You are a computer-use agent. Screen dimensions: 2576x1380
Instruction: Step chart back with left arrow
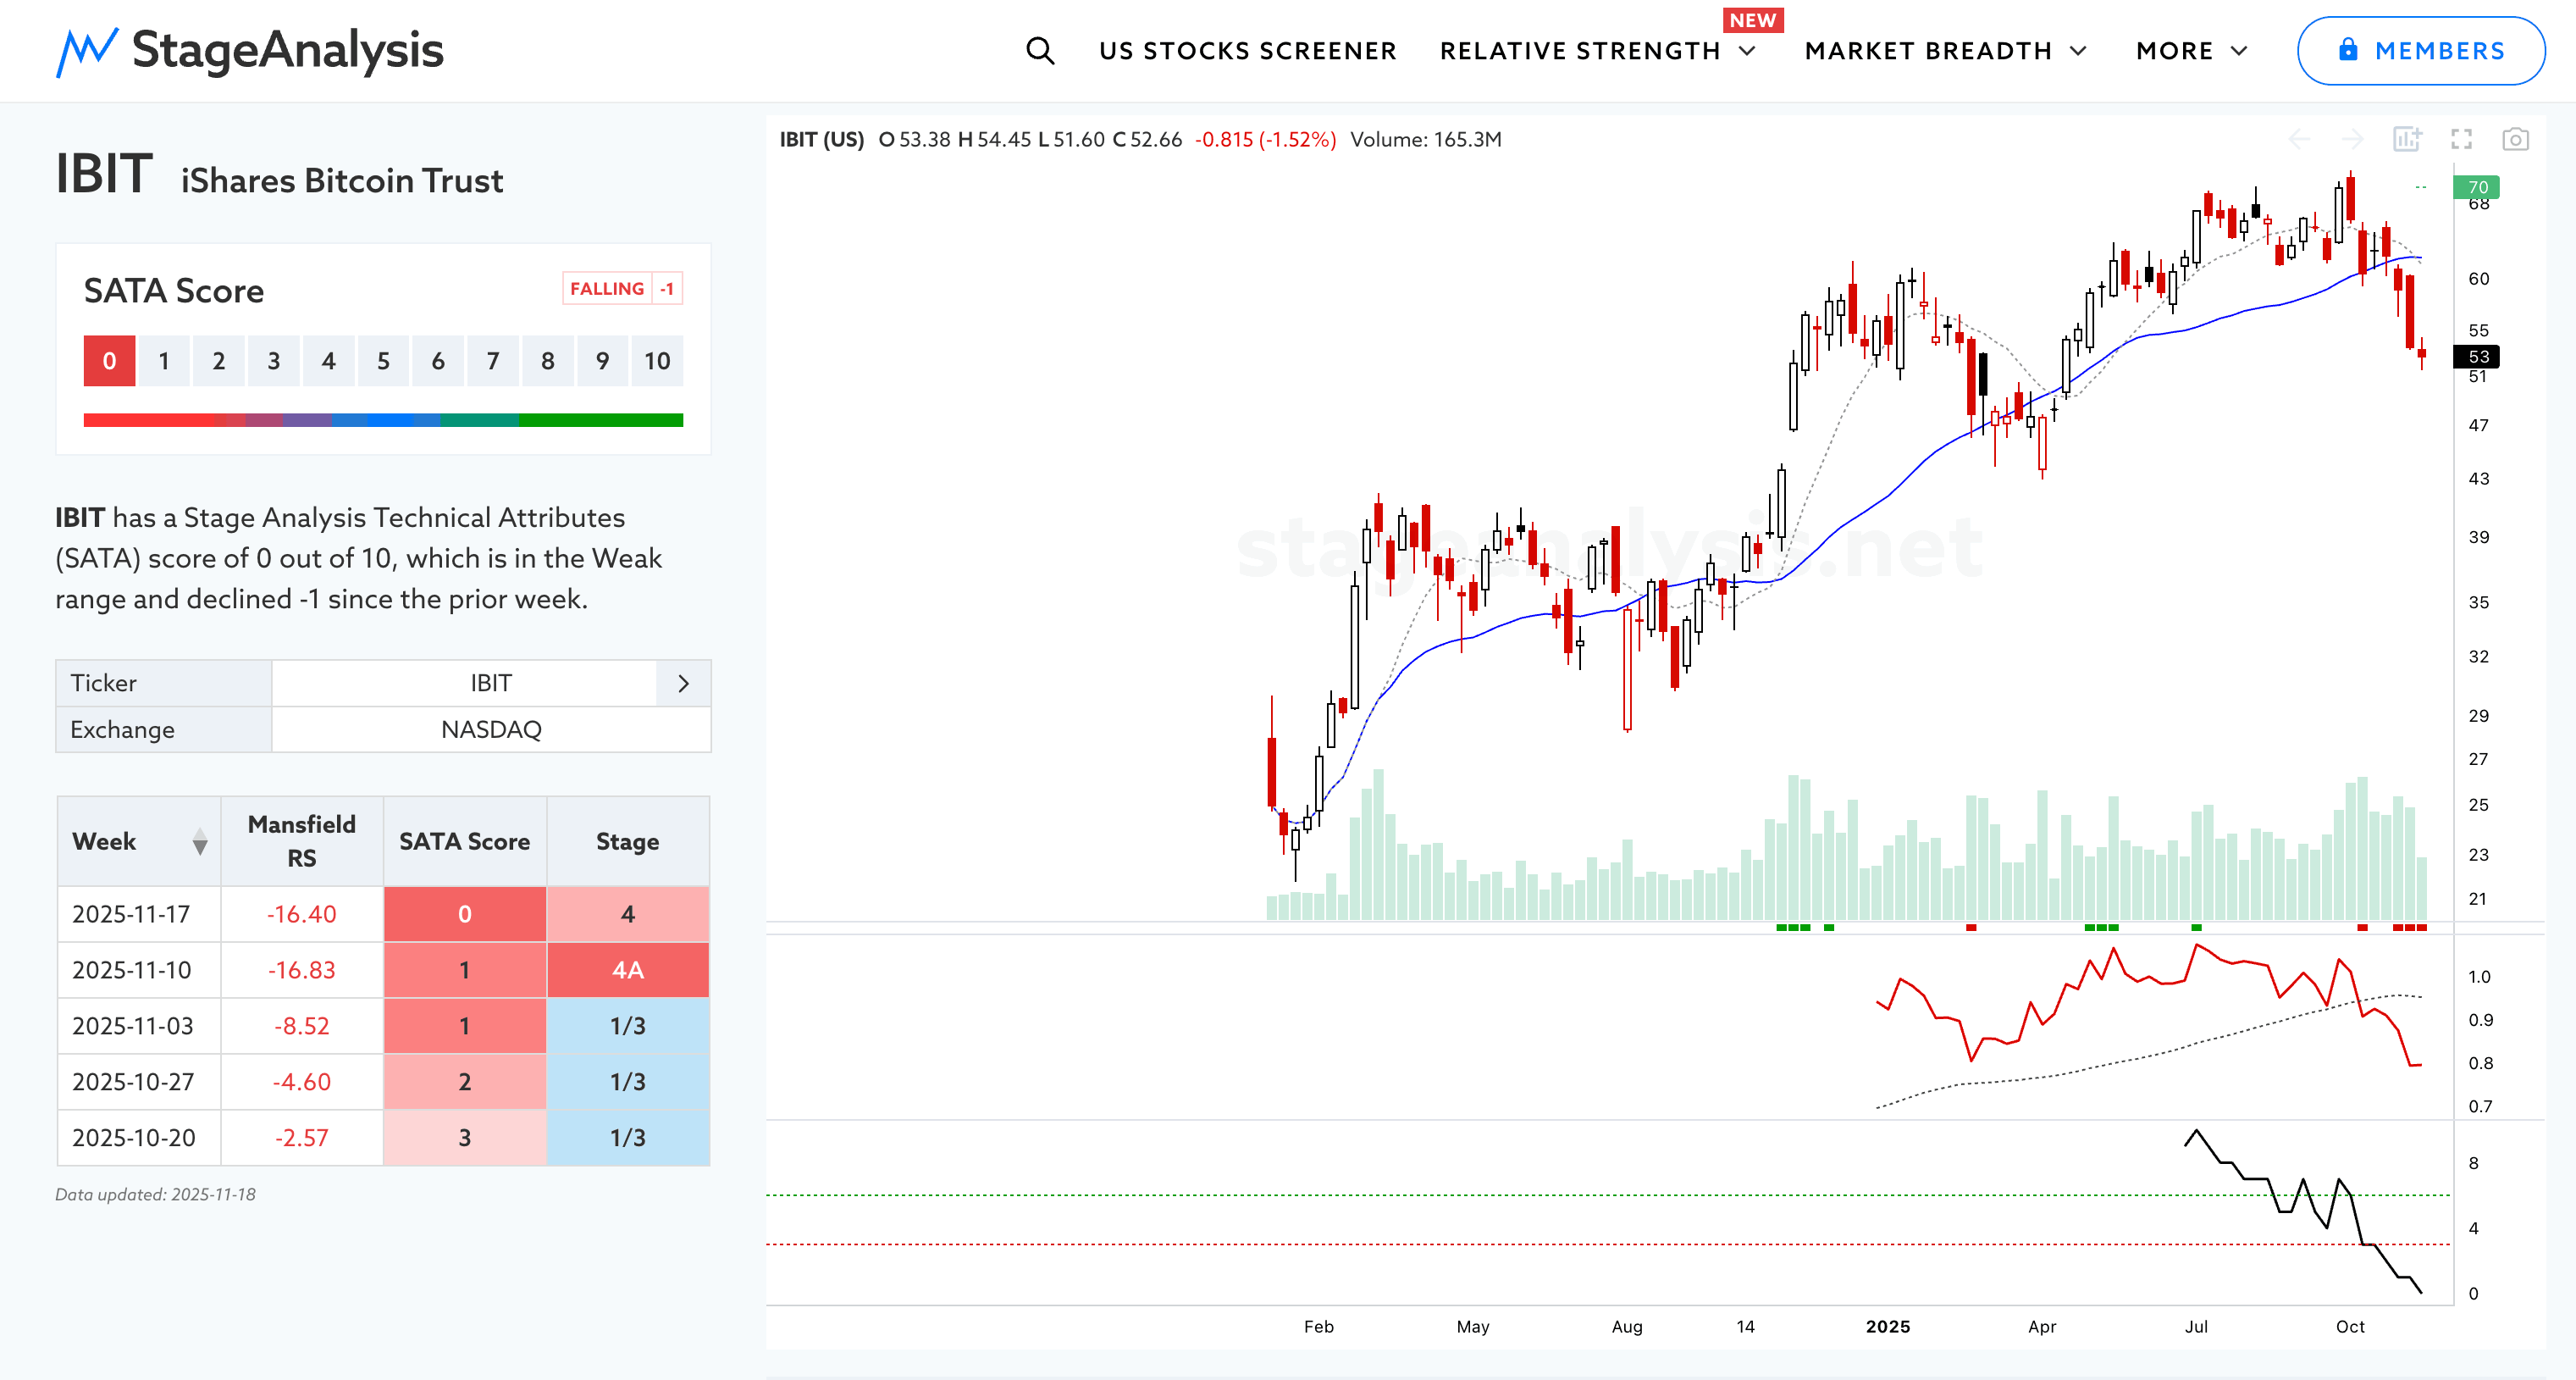(x=2299, y=139)
